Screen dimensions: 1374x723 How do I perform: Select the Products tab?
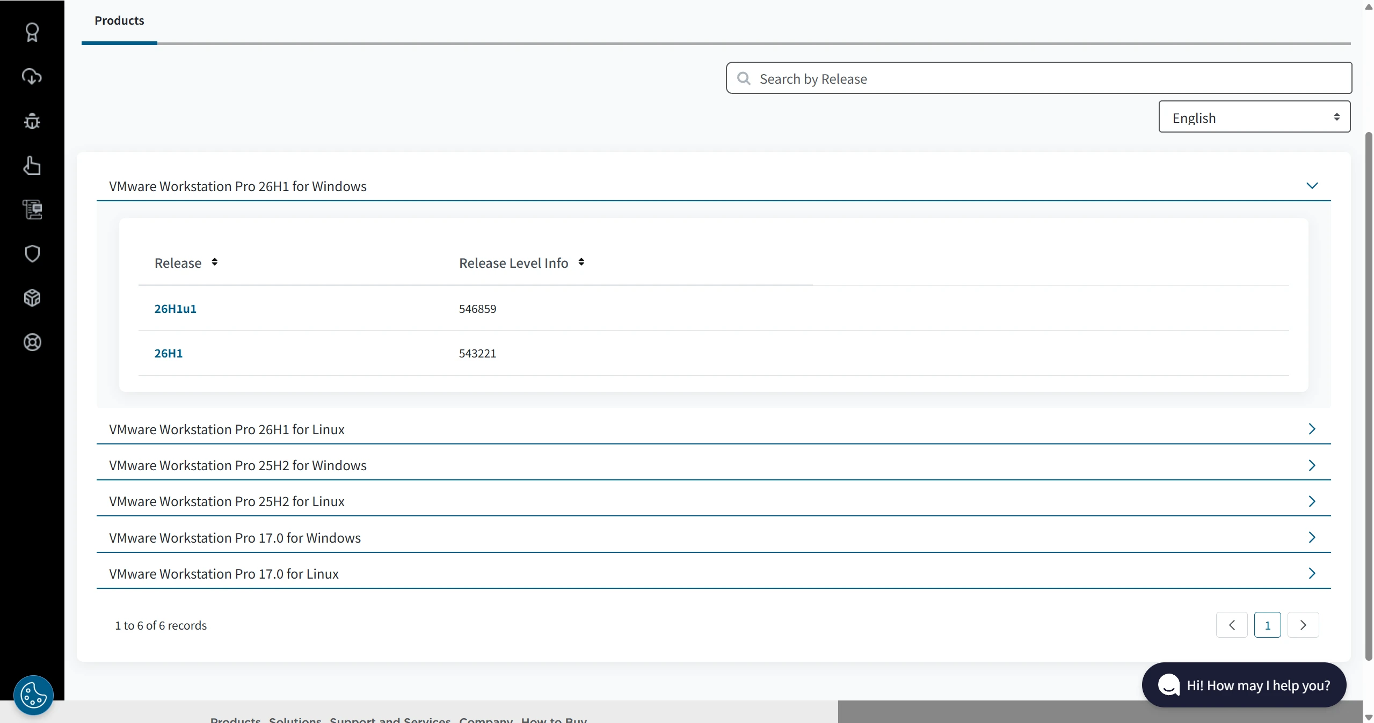coord(119,21)
